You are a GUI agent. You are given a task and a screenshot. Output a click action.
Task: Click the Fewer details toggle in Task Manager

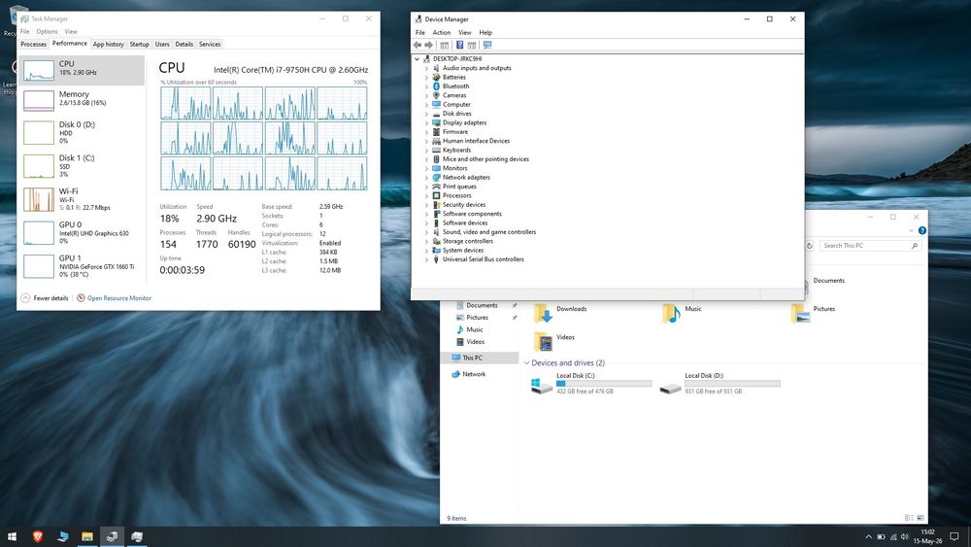[x=45, y=298]
